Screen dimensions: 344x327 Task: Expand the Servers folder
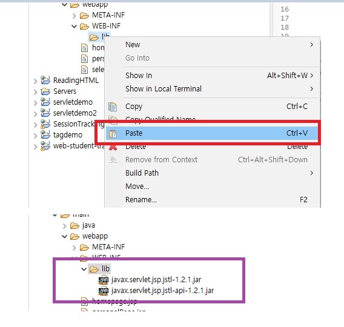pos(35,92)
